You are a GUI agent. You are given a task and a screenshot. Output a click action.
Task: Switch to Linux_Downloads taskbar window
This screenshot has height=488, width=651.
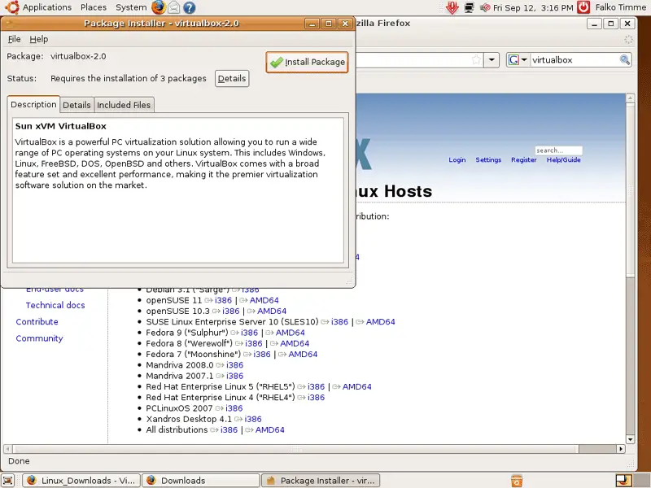[x=81, y=481]
